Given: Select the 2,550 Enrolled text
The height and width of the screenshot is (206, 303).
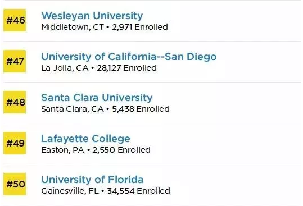Looking at the screenshot, I should tap(121, 150).
